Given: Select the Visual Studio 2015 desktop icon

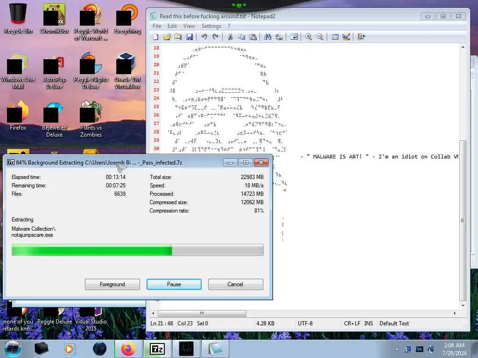Looking at the screenshot, I should (x=91, y=319).
